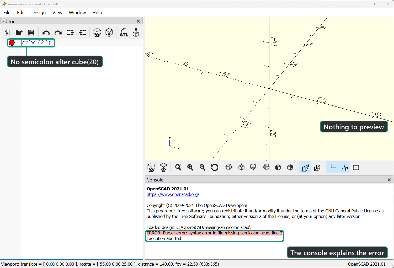Unindent the selected code
Image resolution: width=394 pixels, height=268 pixels.
click(70, 33)
